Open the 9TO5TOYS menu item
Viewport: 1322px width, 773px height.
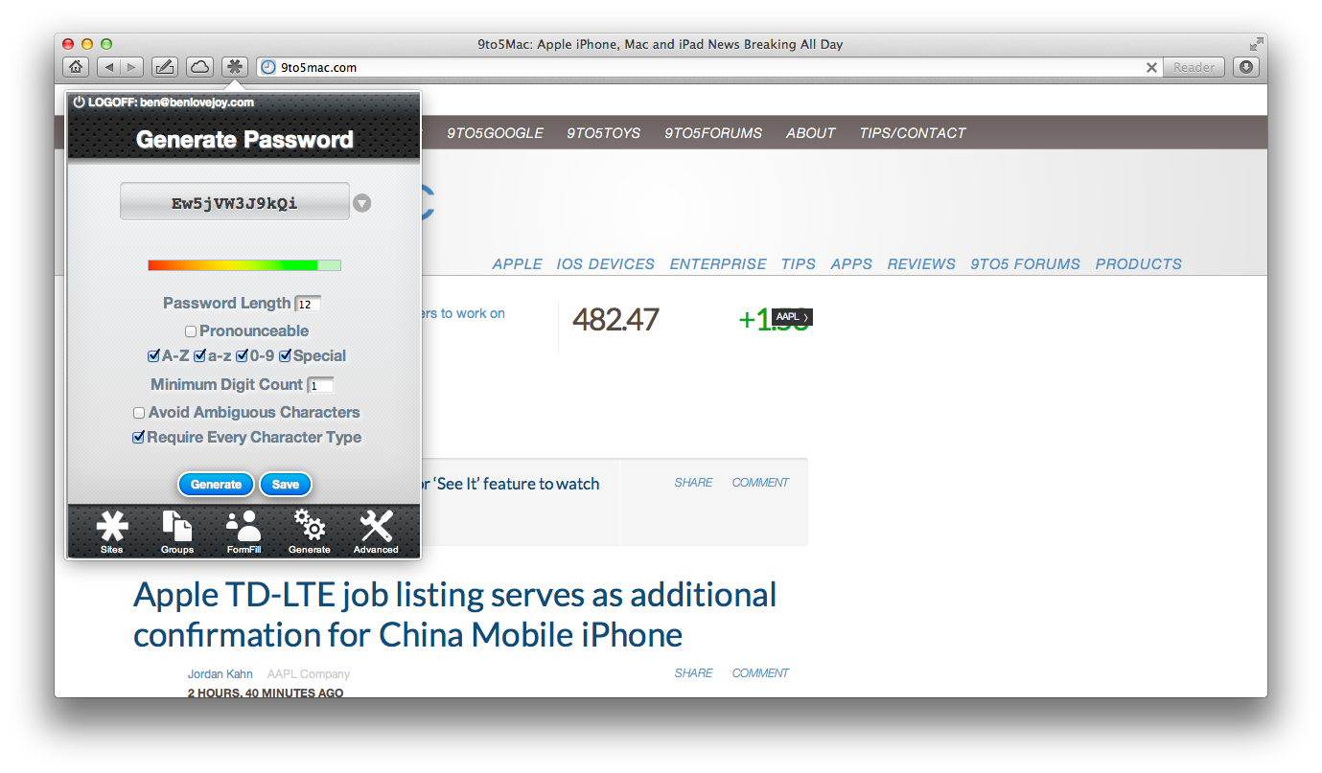[603, 133]
